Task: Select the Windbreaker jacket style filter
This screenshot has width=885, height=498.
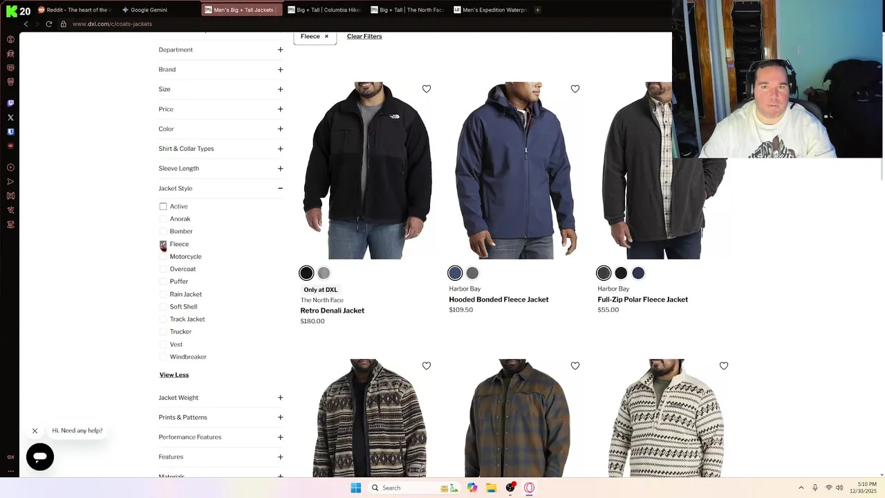Action: (163, 357)
